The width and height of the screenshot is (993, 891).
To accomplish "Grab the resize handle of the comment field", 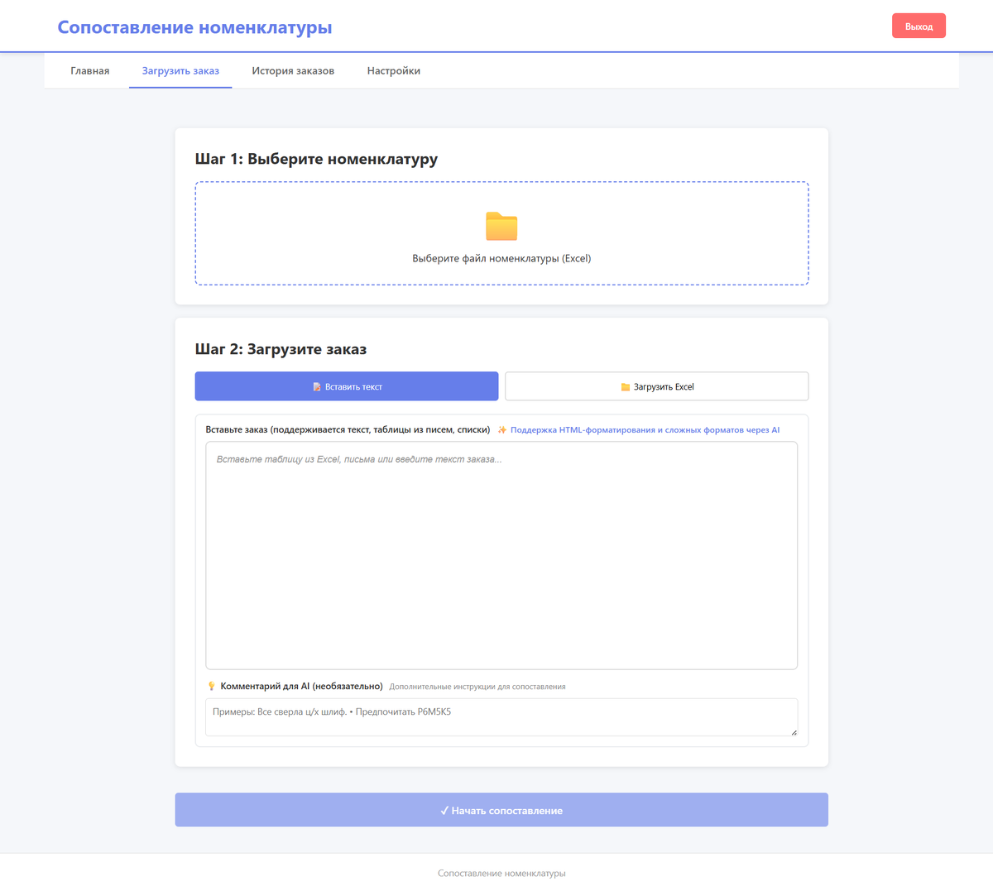I will (x=794, y=731).
